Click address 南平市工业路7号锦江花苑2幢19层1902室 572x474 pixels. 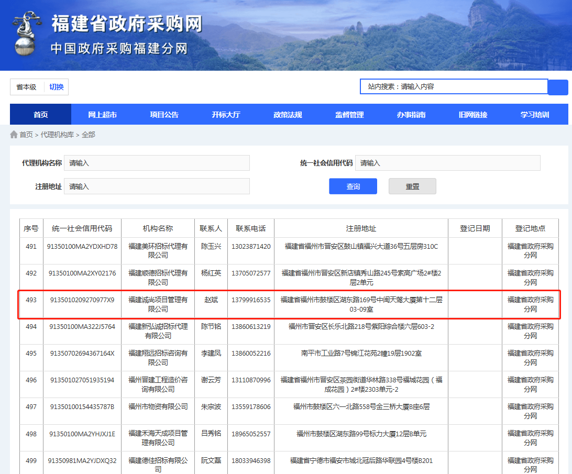(x=361, y=353)
